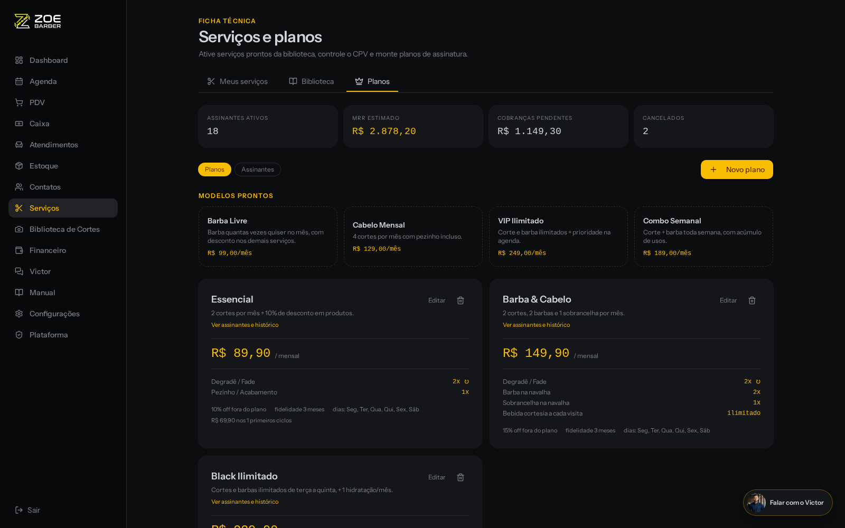845x528 pixels.
Task: Open Atendimentos via its chair icon
Action: [19, 145]
